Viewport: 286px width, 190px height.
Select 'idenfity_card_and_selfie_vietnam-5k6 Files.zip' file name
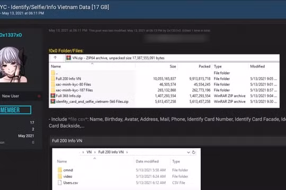click(92, 101)
